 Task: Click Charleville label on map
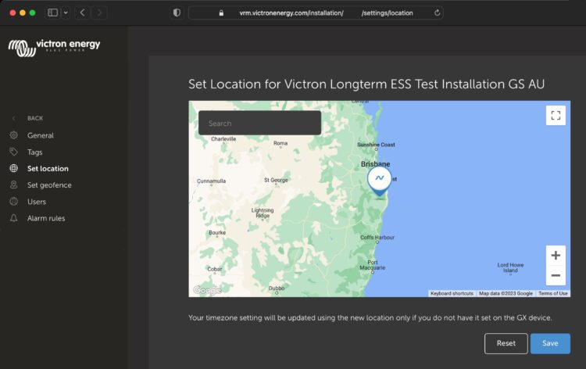point(223,138)
